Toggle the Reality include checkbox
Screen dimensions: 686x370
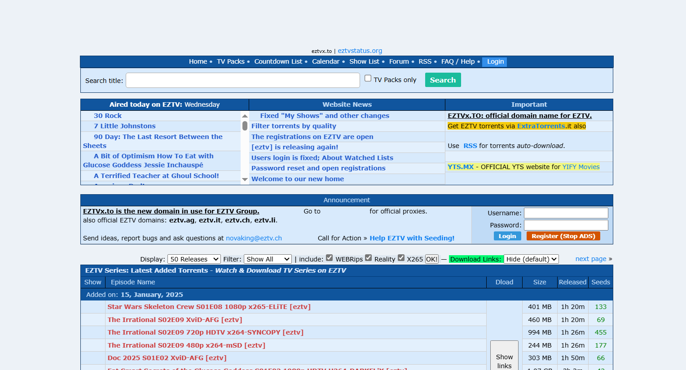(x=368, y=258)
